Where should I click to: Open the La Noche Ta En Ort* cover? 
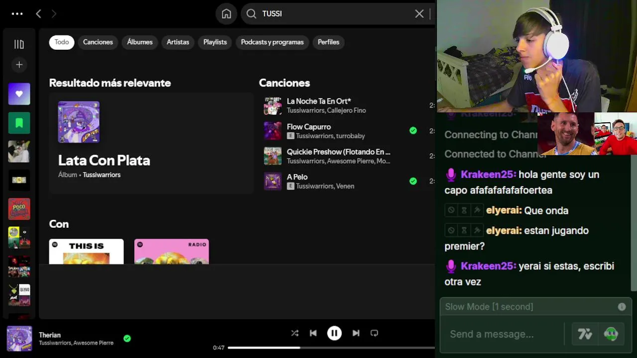(x=273, y=105)
